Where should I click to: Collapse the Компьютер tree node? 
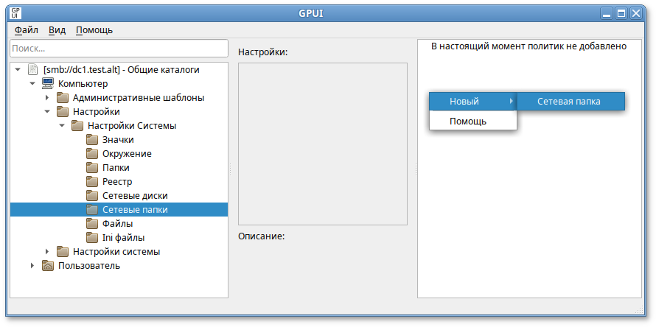pyautogui.click(x=32, y=84)
